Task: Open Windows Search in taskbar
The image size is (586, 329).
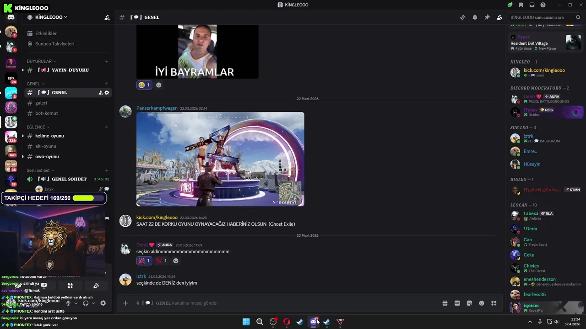Action: (x=260, y=322)
